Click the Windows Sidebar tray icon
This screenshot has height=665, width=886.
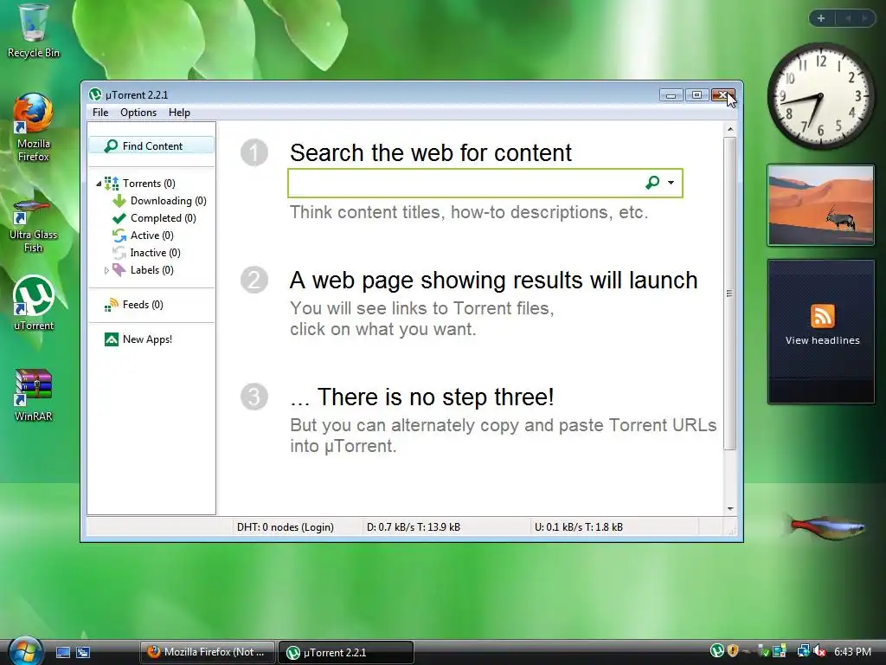780,651
